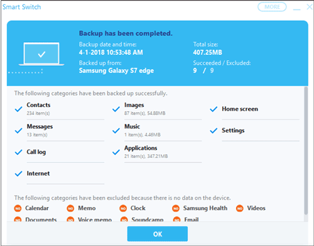
Task: Select the Messages category label
Action: pyautogui.click(x=40, y=126)
